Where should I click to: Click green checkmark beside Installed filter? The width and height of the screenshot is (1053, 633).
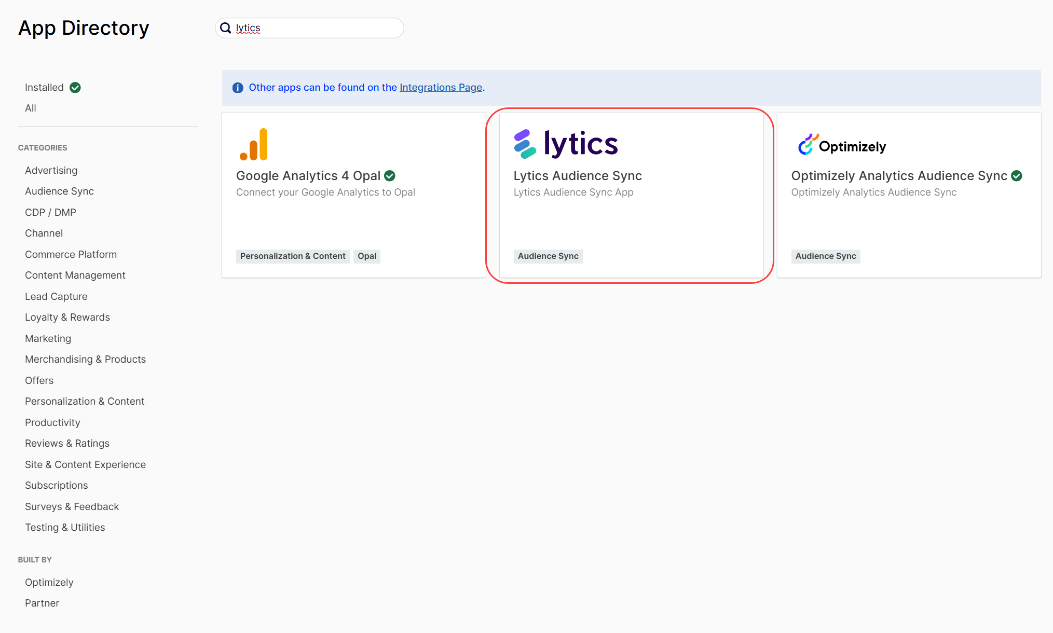pyautogui.click(x=75, y=88)
